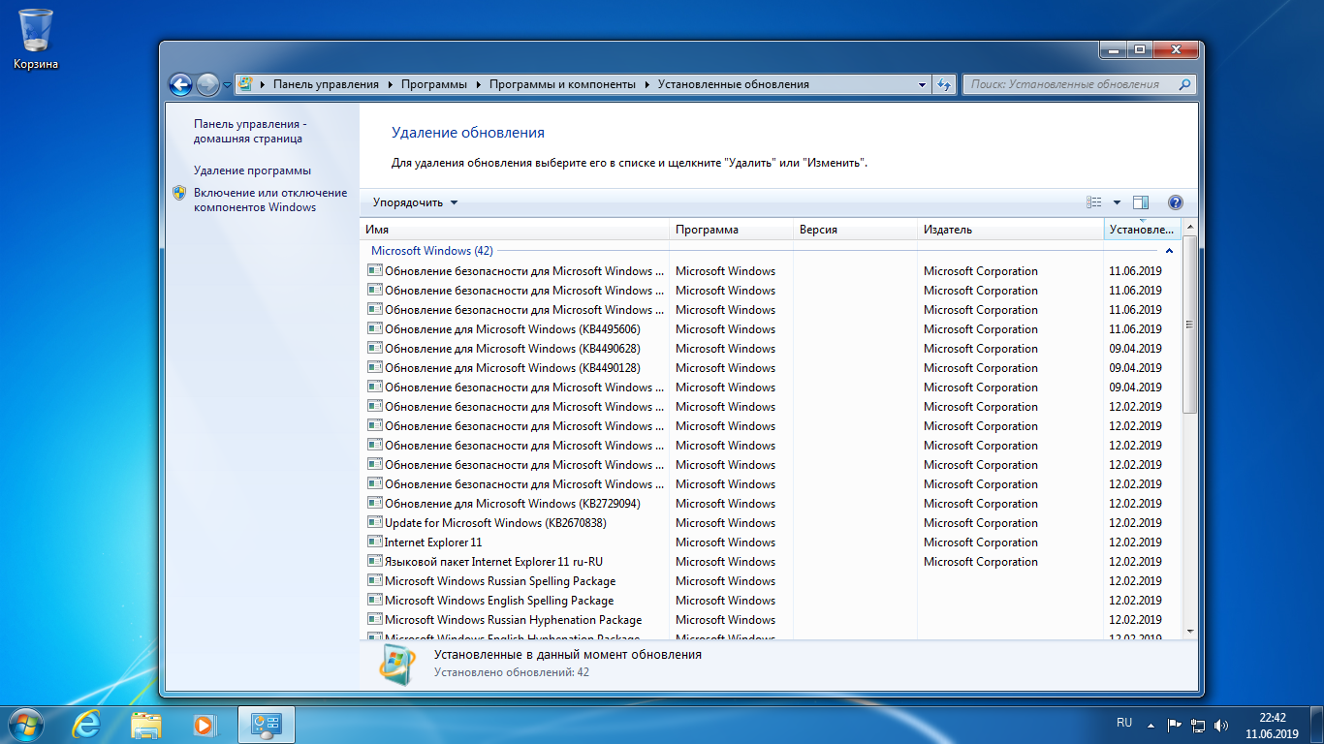This screenshot has height=744, width=1324.
Task: Open the address bar history dropdown
Action: [923, 84]
